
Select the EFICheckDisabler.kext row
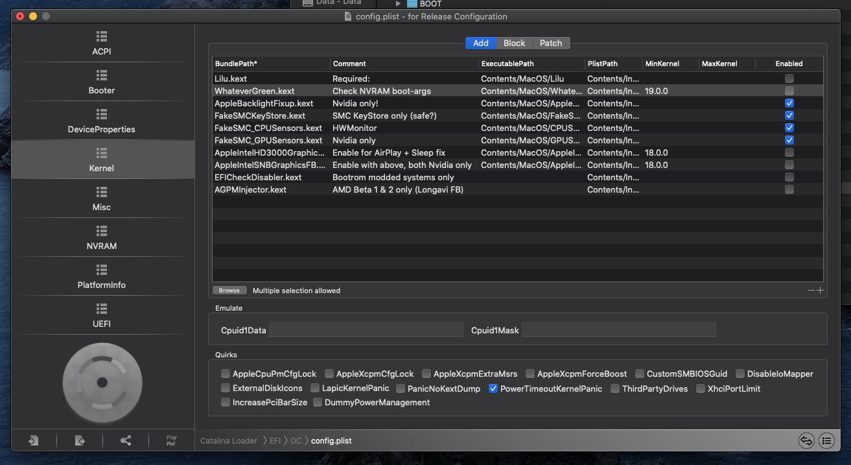click(x=517, y=177)
